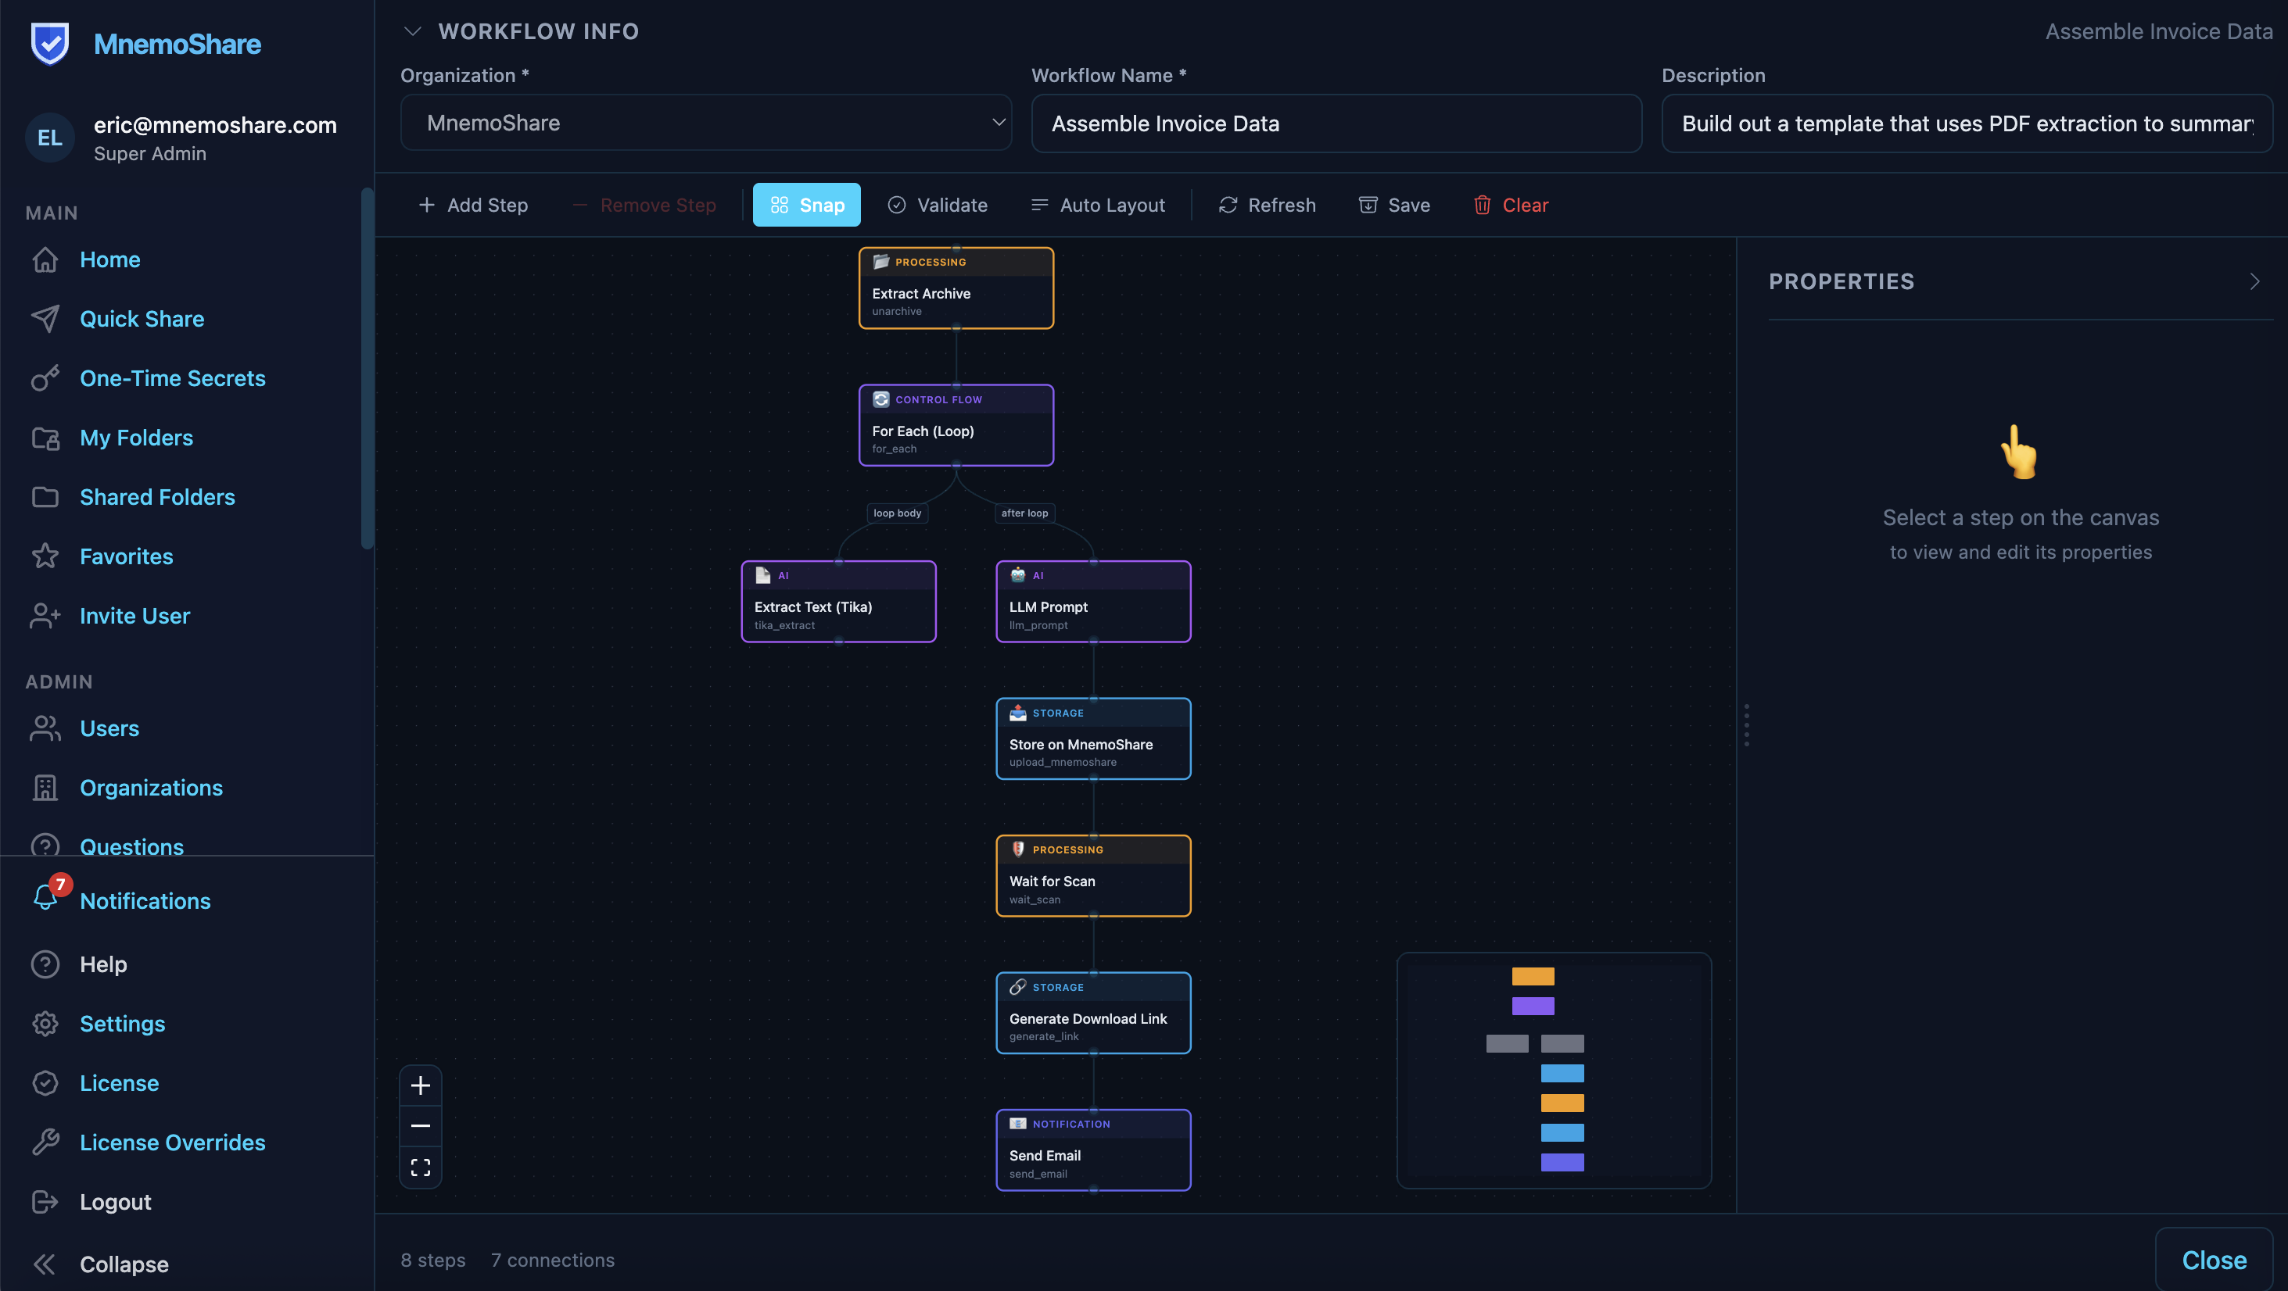Collapse the Workflow Info section chevron
2288x1291 pixels.
coord(412,31)
